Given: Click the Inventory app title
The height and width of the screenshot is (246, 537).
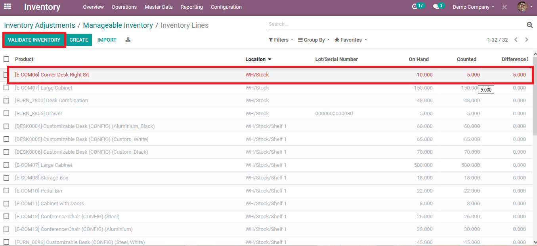Looking at the screenshot, I should (x=42, y=7).
